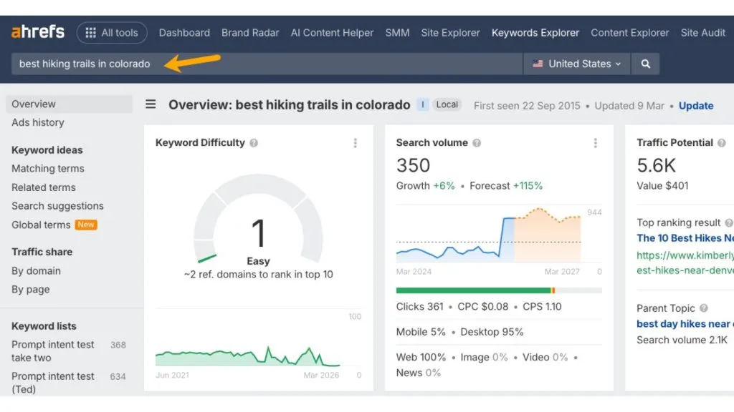This screenshot has width=734, height=412.
Task: Toggle the sidebar hamburger menu icon
Action: coord(151,104)
